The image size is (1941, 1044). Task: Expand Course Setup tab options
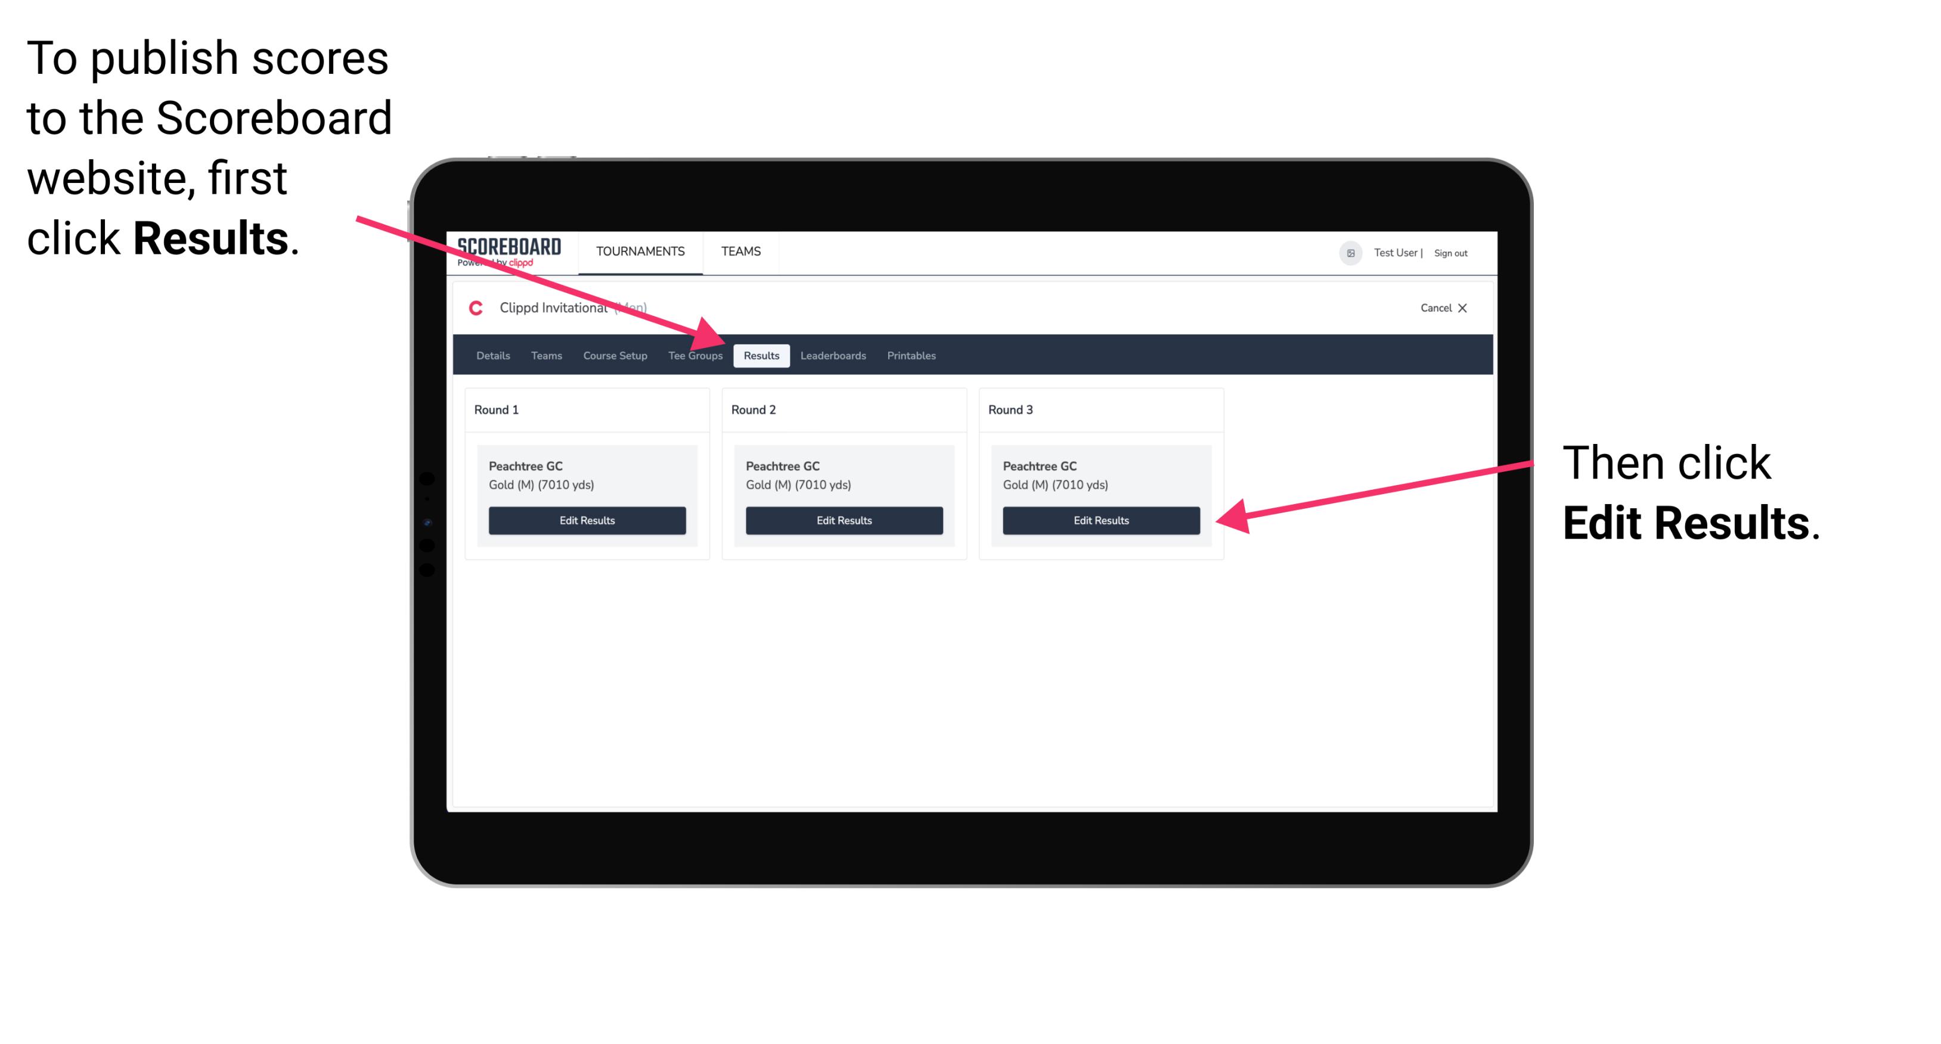click(x=615, y=356)
